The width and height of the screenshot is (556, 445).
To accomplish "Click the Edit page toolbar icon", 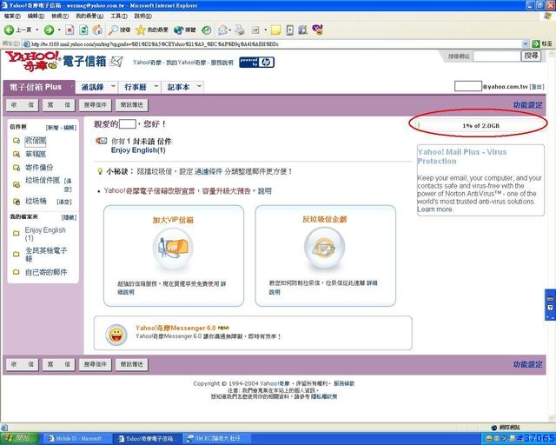I will (255, 30).
